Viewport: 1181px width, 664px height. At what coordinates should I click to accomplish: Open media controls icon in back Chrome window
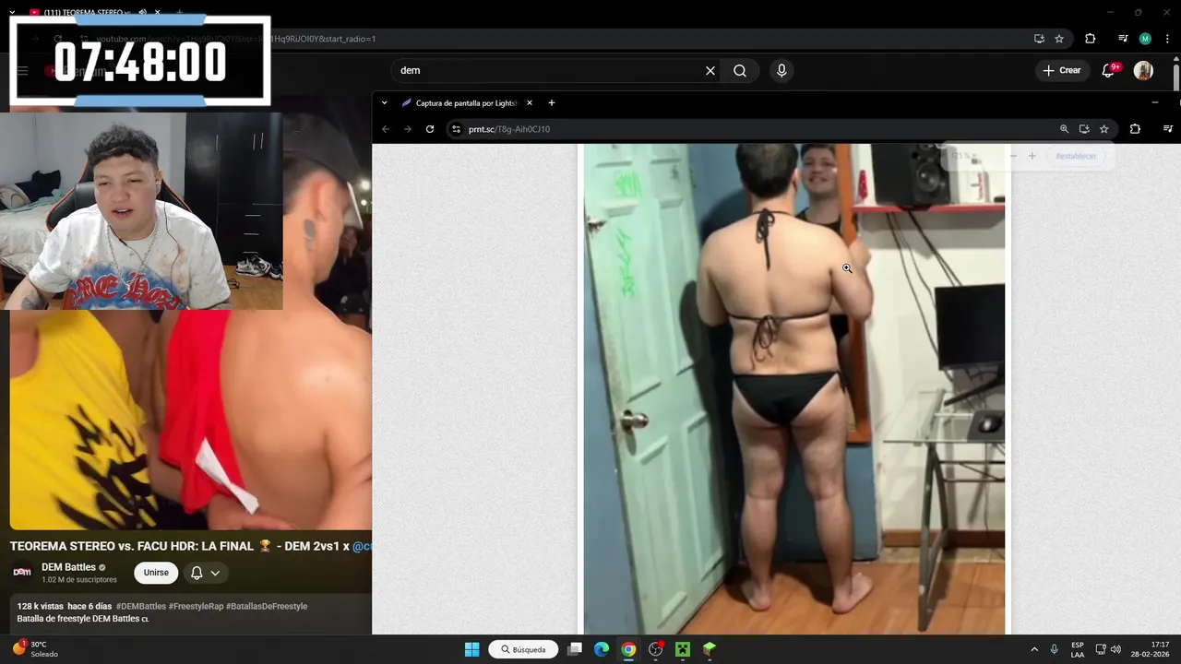1123,39
